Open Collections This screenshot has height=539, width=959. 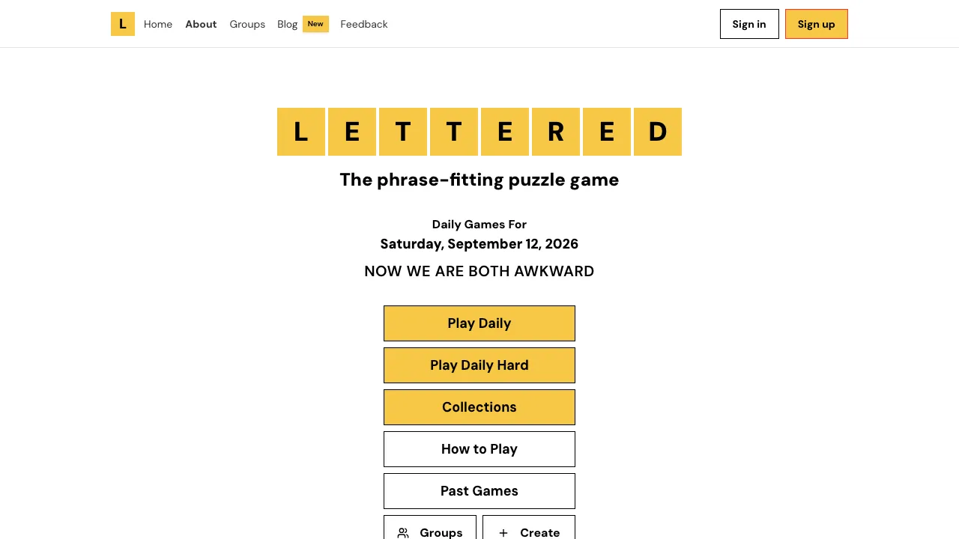(x=479, y=407)
